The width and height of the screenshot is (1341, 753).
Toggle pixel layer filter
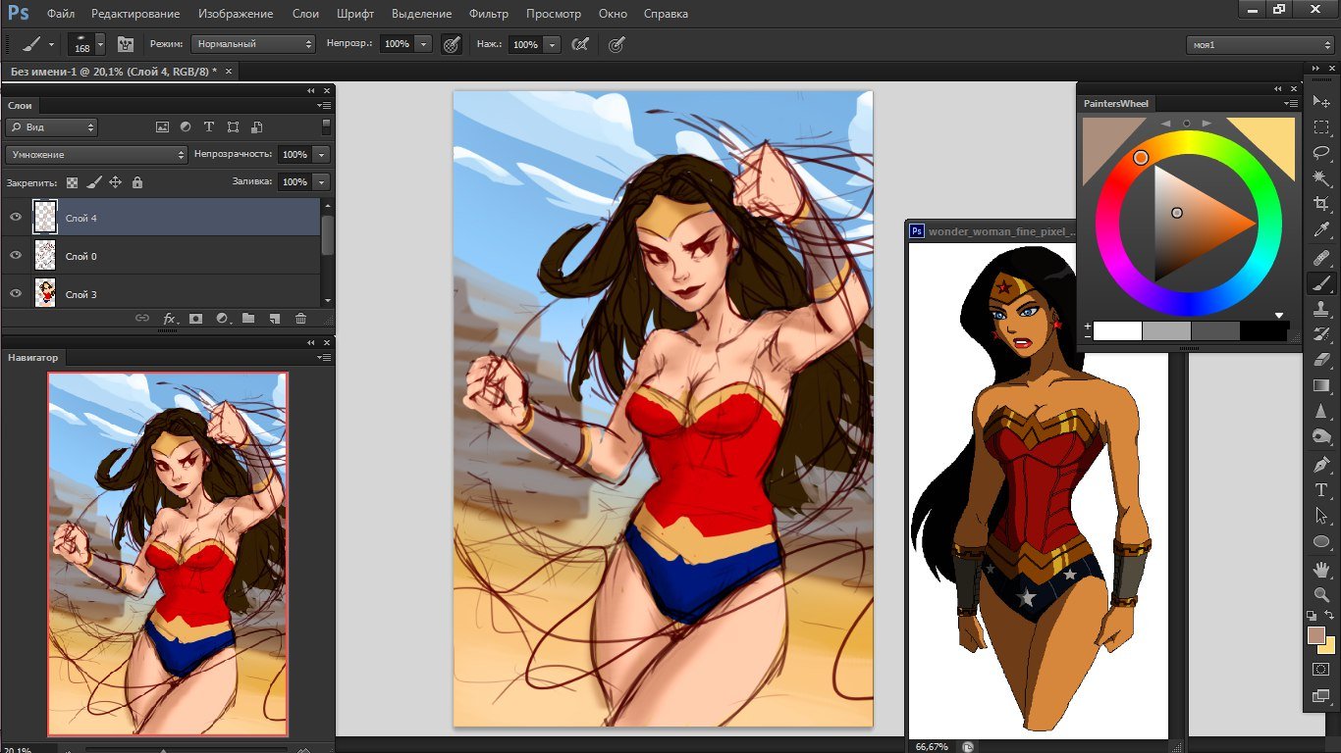tap(163, 127)
